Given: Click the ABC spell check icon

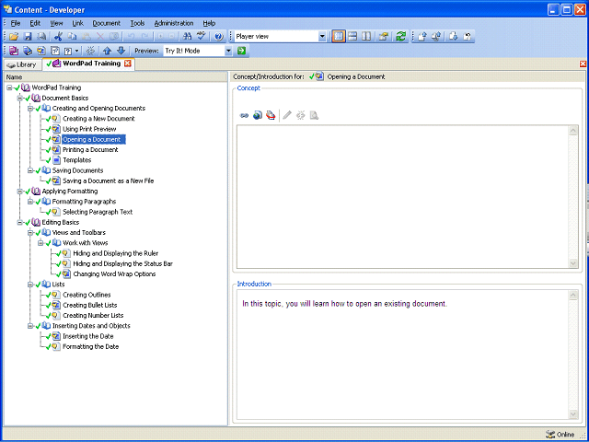Looking at the screenshot, I should (202, 37).
